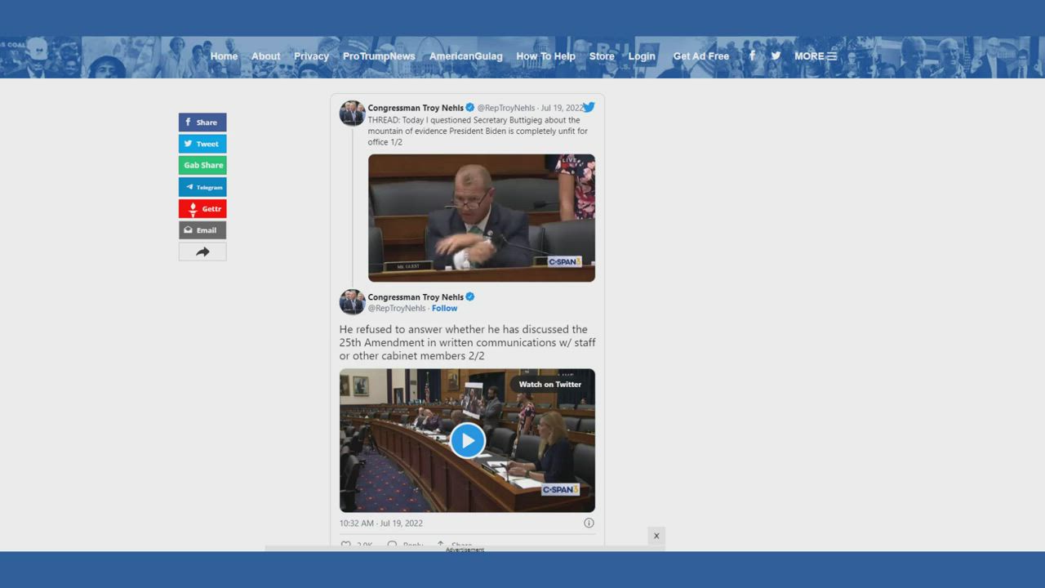Image resolution: width=1045 pixels, height=588 pixels.
Task: Close the advertisement with the X button
Action: tap(656, 536)
